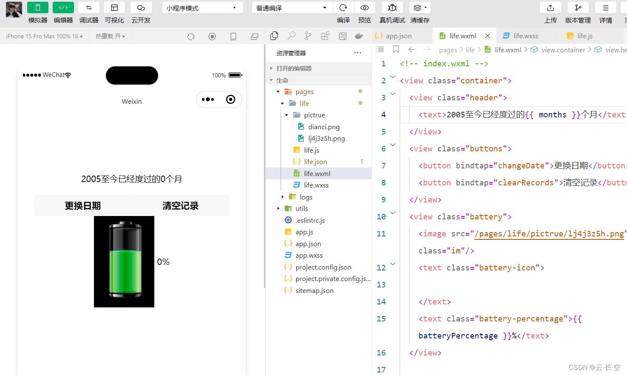
Task: Open app.wxss file
Action: tap(319, 255)
